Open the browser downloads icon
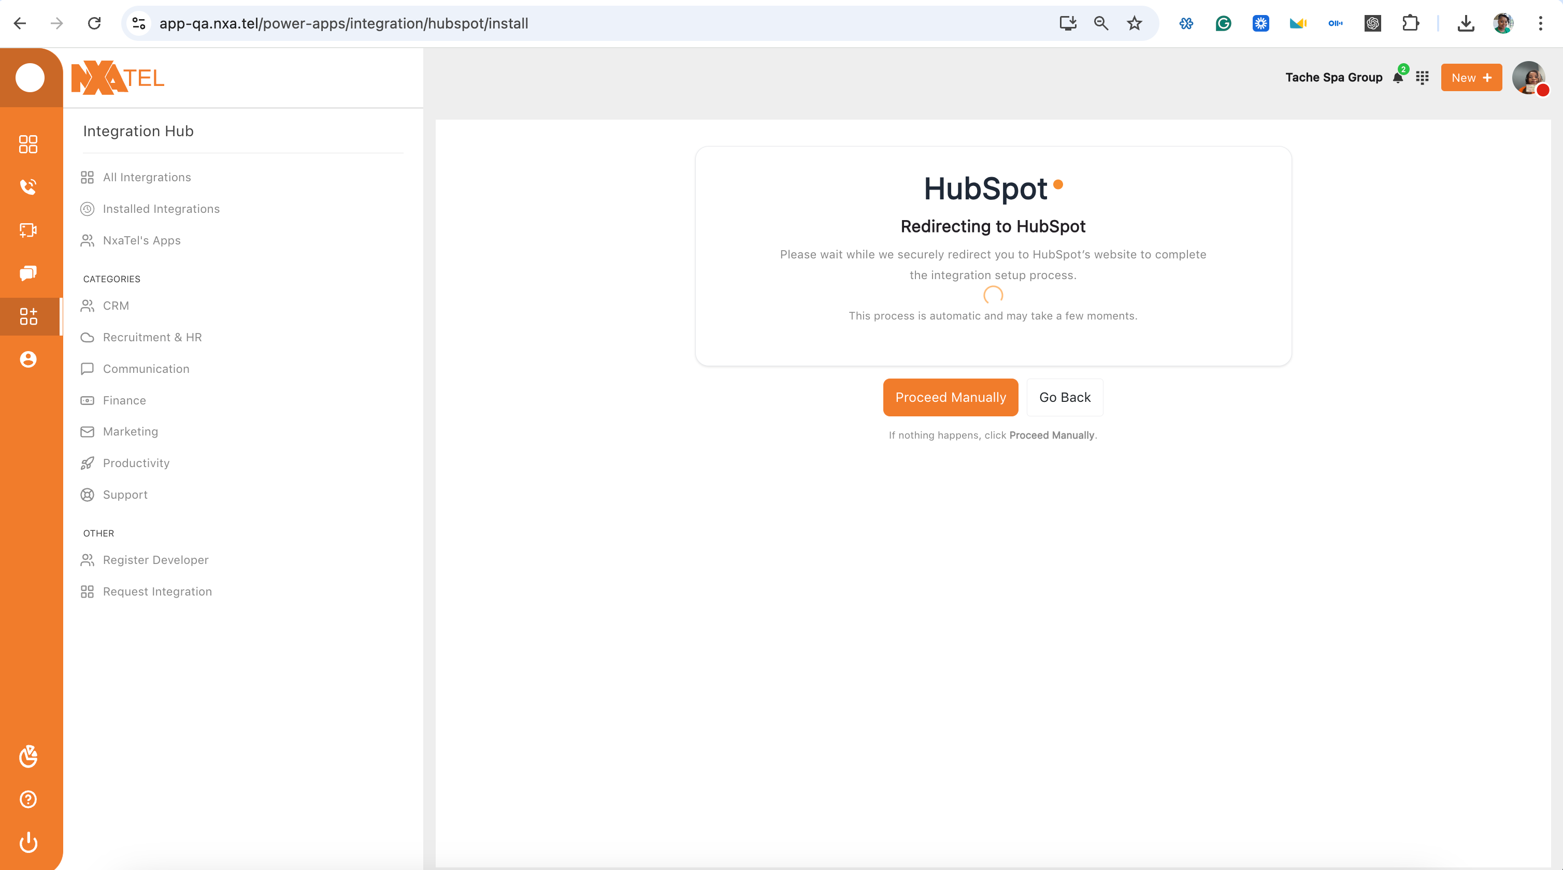The width and height of the screenshot is (1563, 870). (x=1466, y=23)
